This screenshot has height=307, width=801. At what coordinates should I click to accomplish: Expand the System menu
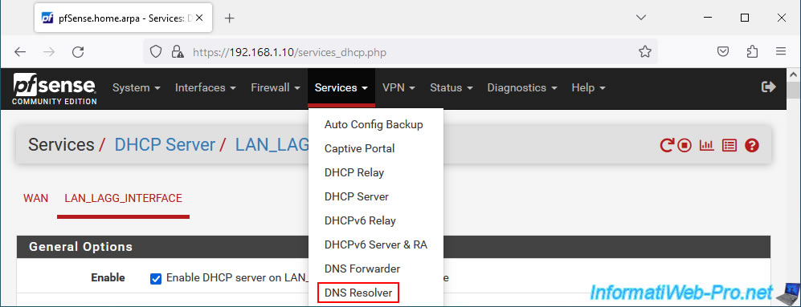[137, 87]
